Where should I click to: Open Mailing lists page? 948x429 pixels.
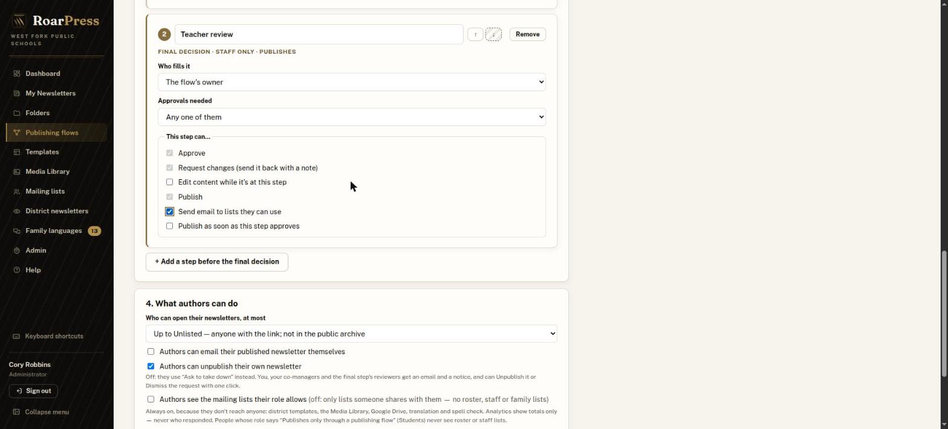(x=57, y=191)
